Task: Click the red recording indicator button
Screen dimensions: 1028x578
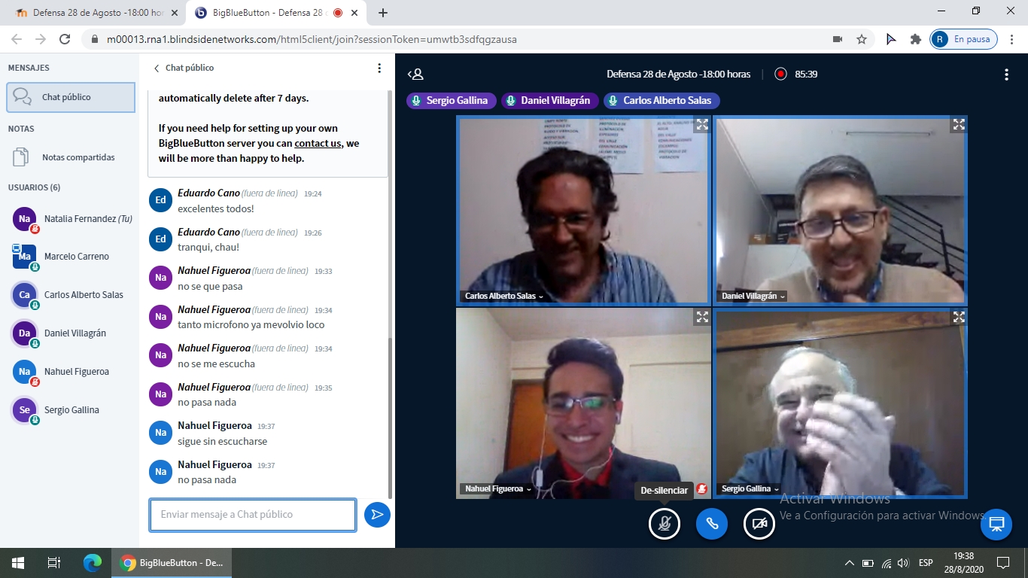Action: 780,75
